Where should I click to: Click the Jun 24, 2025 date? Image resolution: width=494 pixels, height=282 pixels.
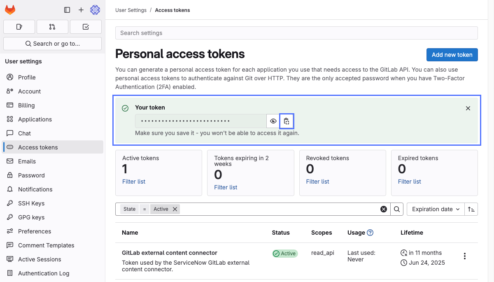[427, 263]
